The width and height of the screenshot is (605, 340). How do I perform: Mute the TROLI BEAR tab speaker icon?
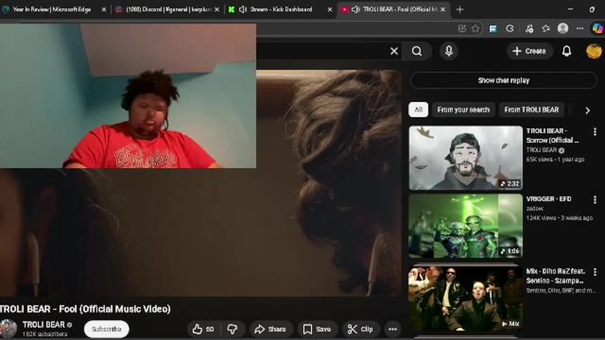click(x=356, y=9)
